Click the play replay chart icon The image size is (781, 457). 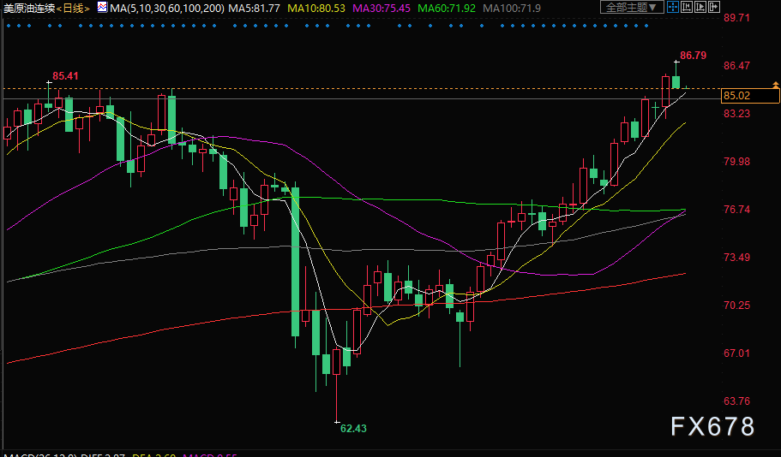point(700,7)
